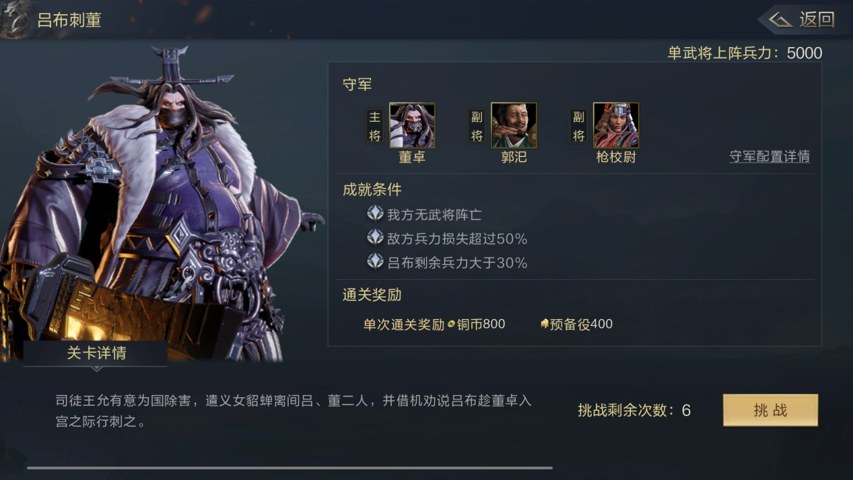The image size is (853, 480).
Task: Click the 返回 back arrow icon
Action: point(780,20)
